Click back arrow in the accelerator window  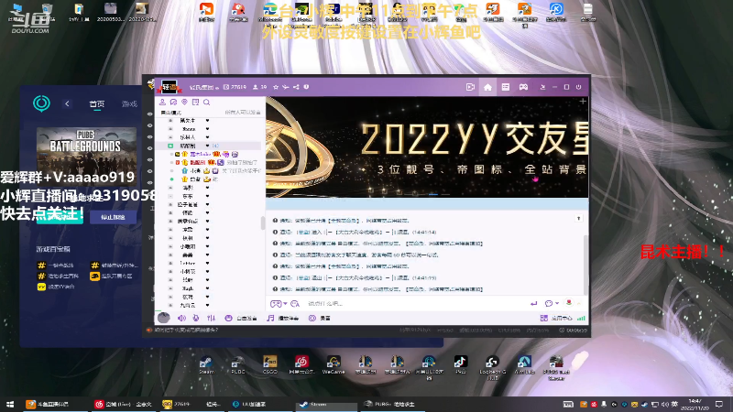pyautogui.click(x=67, y=103)
